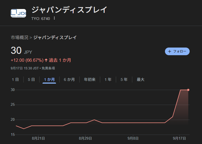This screenshot has width=202, height=144.
Task: Switch to the 5 年 range tab
Action: click(124, 80)
